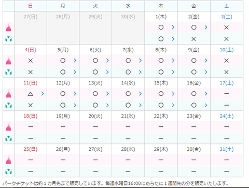Click the date label 21(水)
Screen dimensions: 249x188
(128, 116)
